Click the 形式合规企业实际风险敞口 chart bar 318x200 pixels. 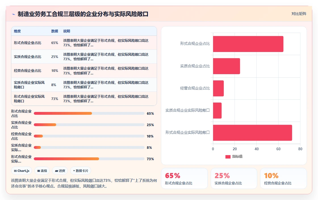point(252,133)
